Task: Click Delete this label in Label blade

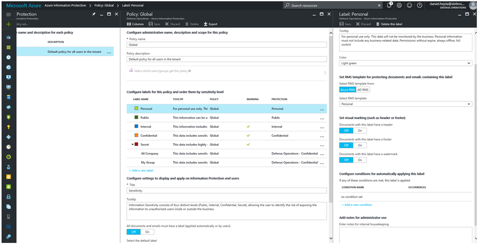Action: click(389, 24)
